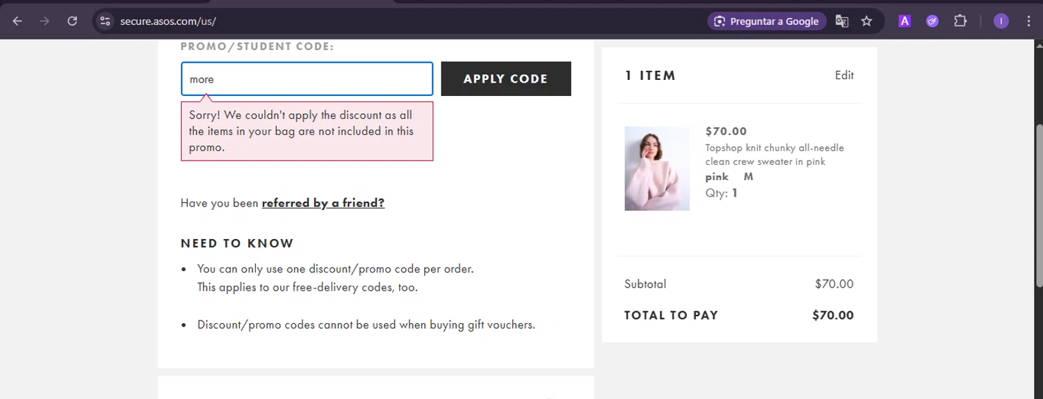The image size is (1043, 399).
Task: Click the page vertical scrollbar
Action: click(x=1038, y=205)
